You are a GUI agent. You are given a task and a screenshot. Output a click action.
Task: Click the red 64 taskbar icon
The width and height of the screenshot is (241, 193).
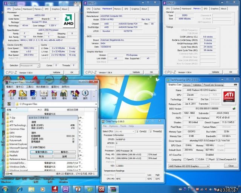(x=101, y=189)
